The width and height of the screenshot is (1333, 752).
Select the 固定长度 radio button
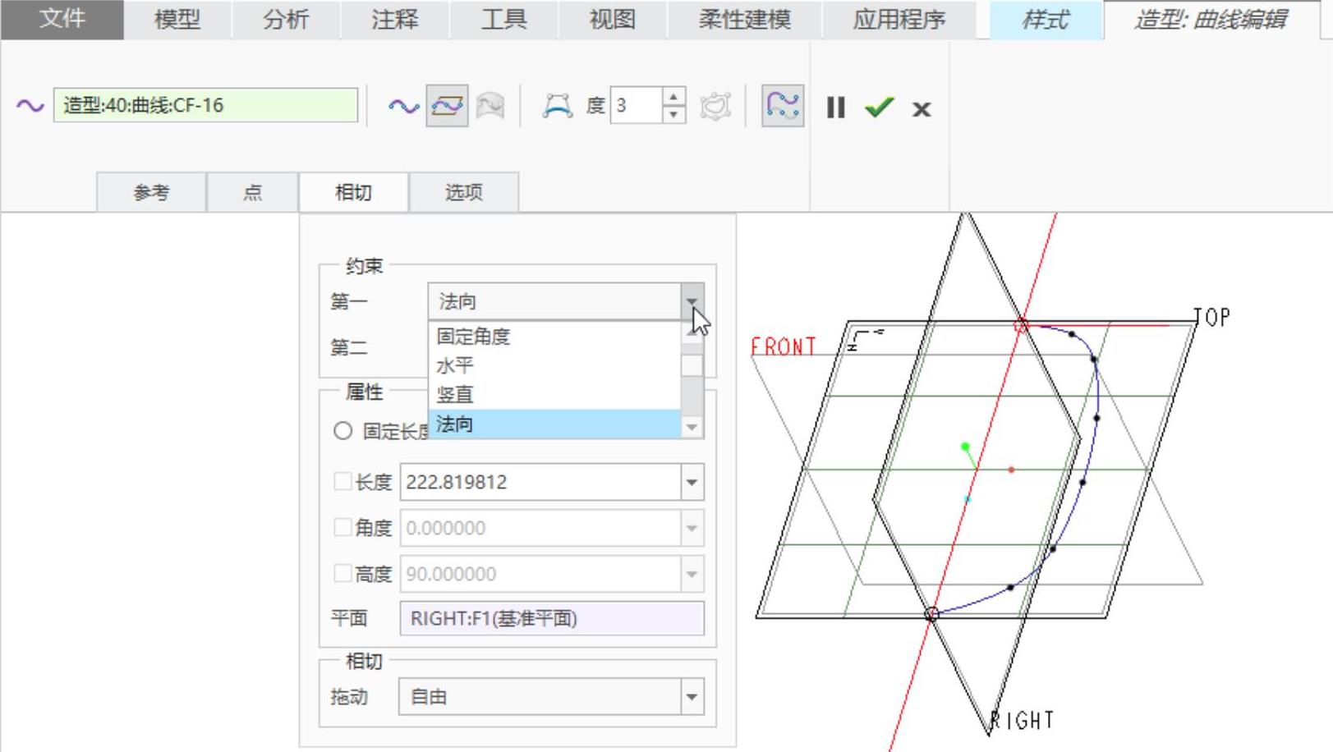[x=343, y=431]
